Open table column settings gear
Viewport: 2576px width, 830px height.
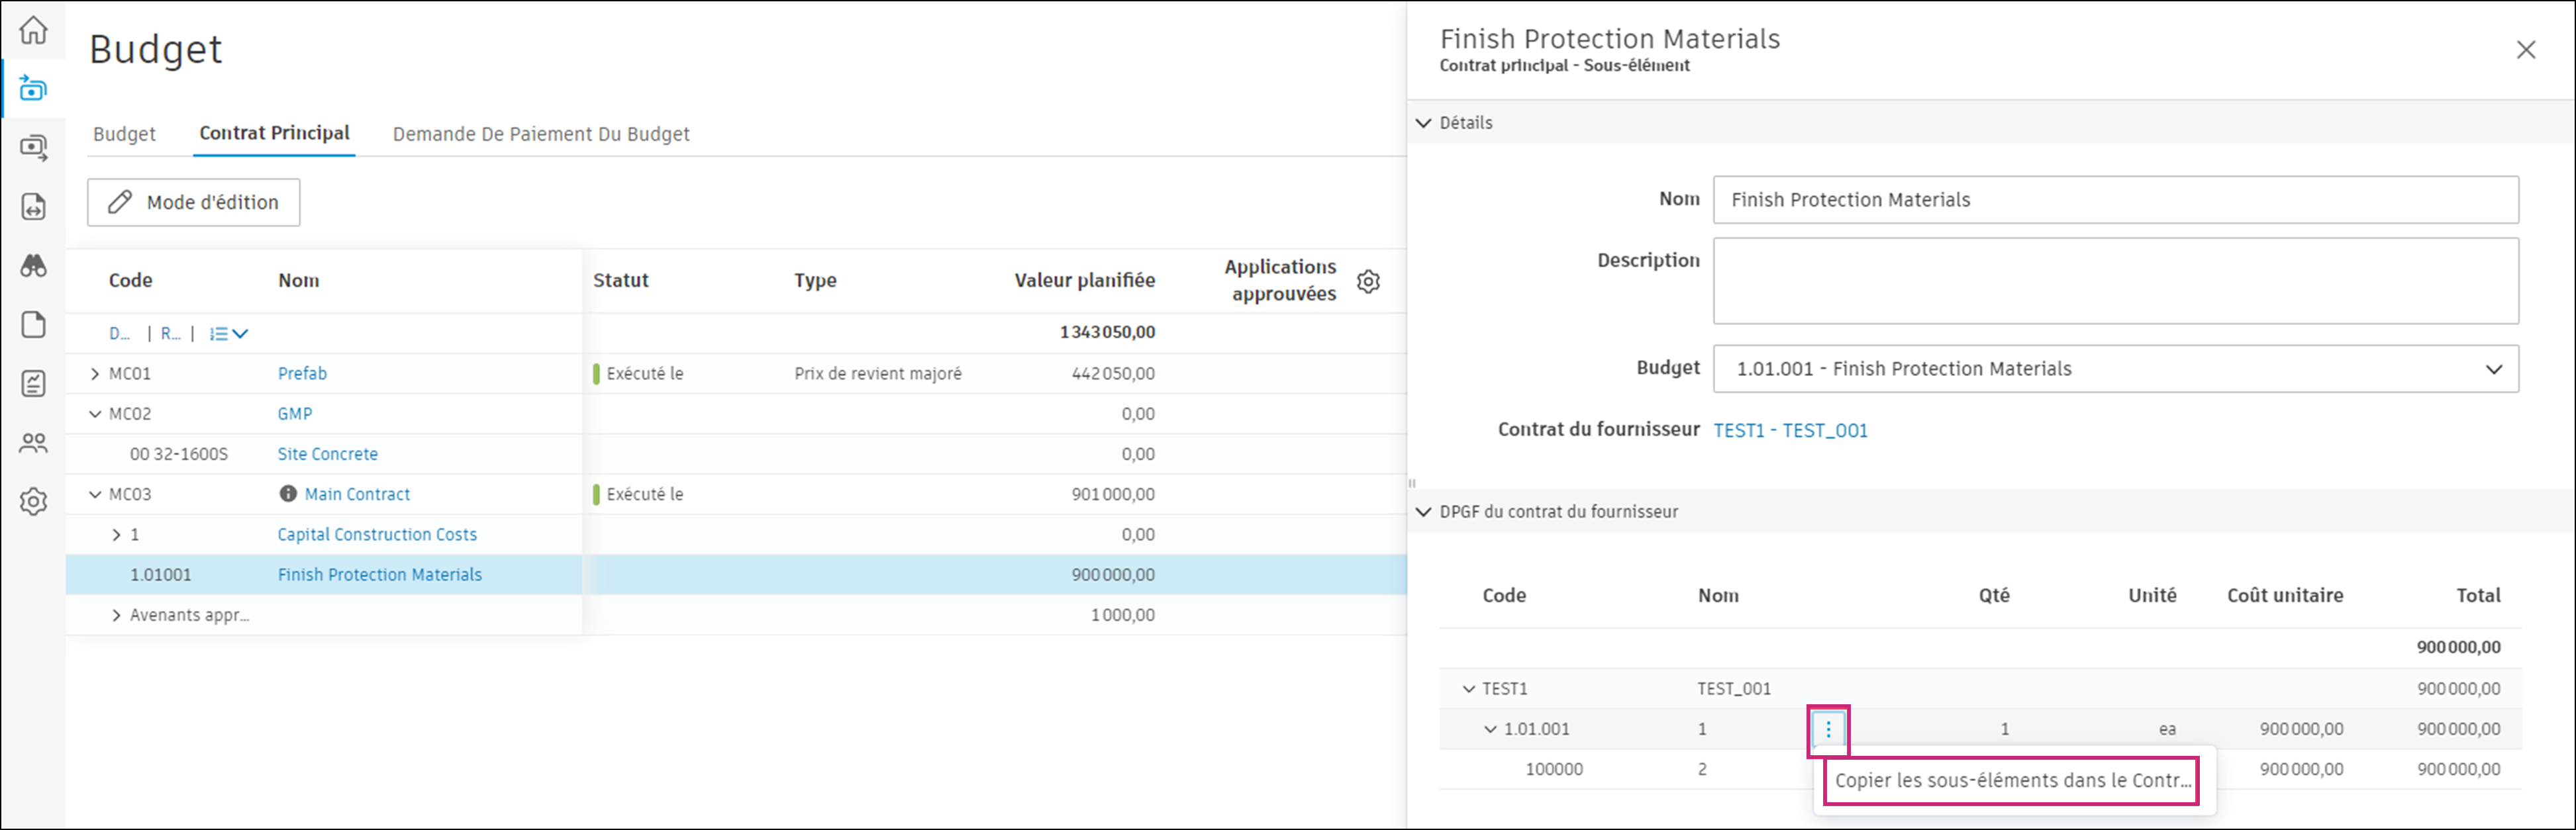pos(1368,282)
